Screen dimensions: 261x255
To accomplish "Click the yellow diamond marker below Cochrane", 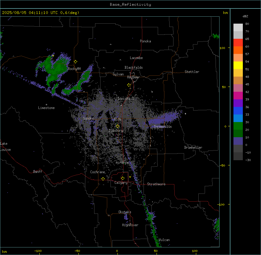I will 103,179.
